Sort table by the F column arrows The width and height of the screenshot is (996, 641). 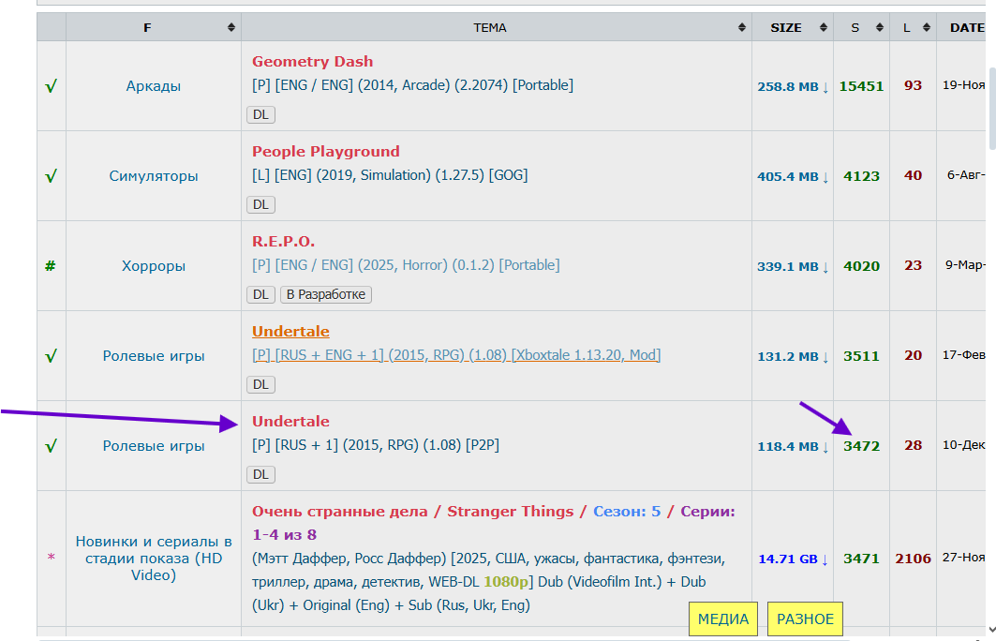(230, 27)
